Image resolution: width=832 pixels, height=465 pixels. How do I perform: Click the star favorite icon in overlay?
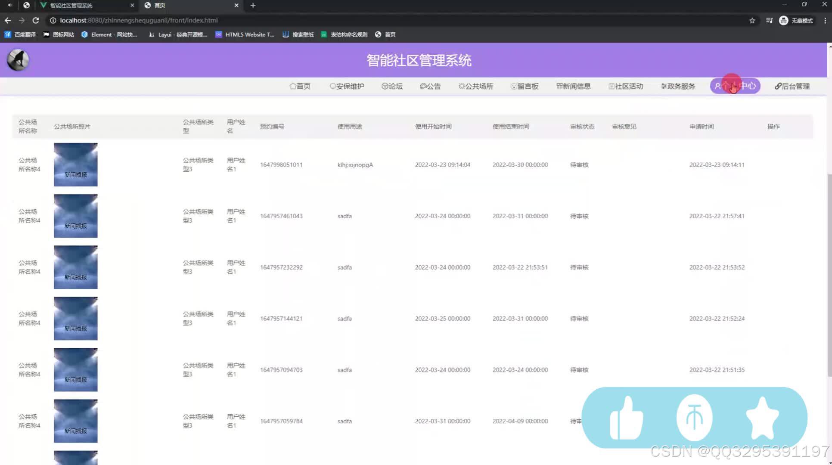click(x=762, y=418)
